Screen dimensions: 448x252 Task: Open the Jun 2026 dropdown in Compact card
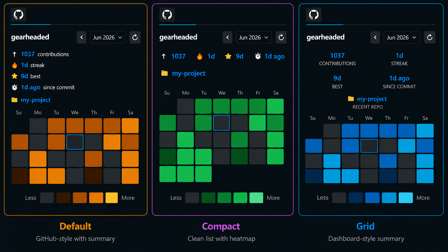pos(253,37)
